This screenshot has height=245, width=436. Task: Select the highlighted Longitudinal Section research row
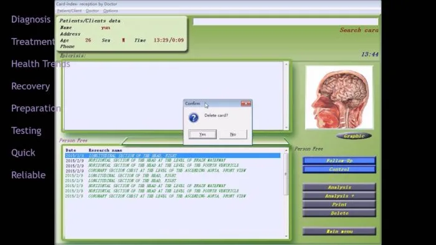click(173, 155)
